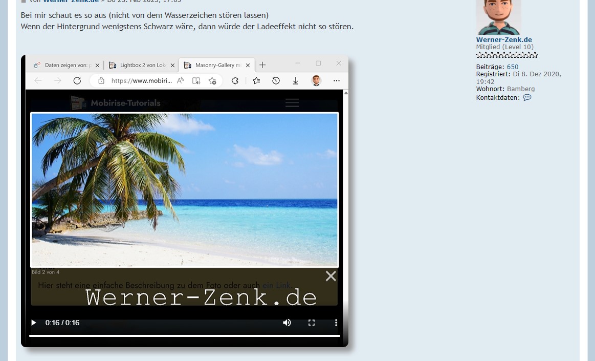Click the add-to-favorites star icon
The image size is (595, 361).
(212, 81)
